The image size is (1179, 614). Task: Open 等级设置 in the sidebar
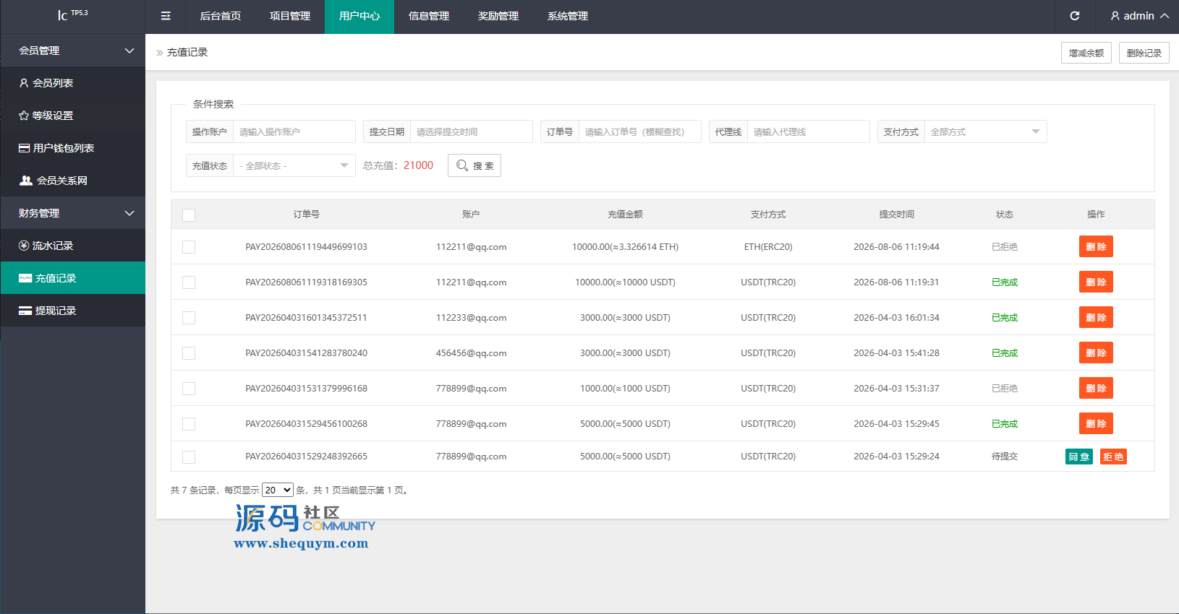click(x=72, y=116)
